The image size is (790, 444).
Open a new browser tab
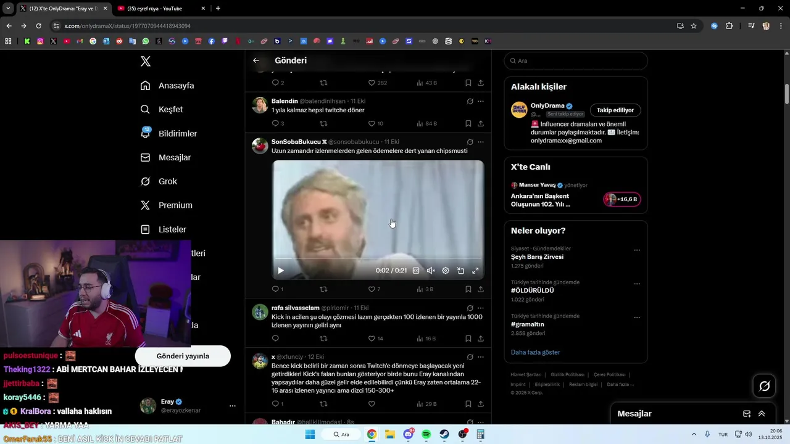[218, 8]
